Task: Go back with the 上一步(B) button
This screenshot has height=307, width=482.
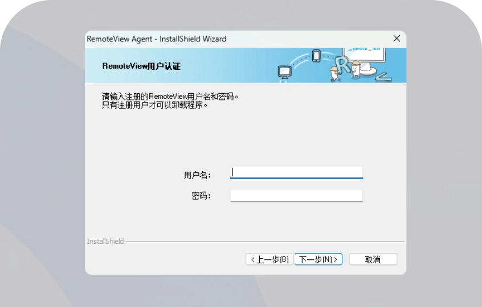Action: 269,259
